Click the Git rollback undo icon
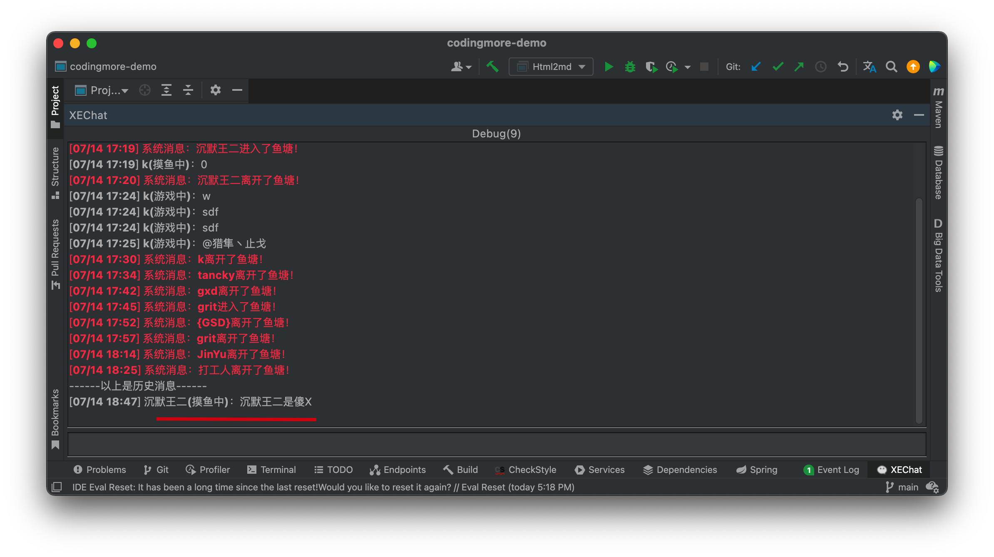Screen dimensions: 994x557 843,67
